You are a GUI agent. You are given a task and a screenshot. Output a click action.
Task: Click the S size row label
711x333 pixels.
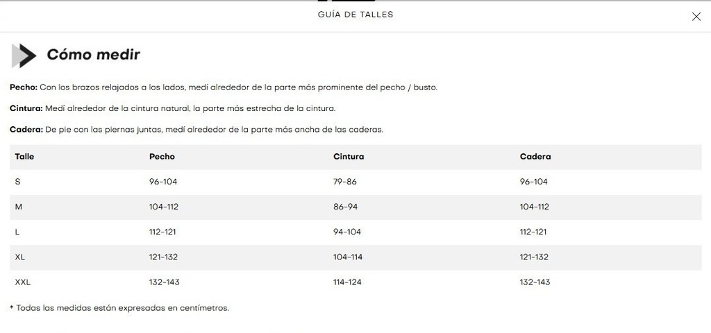[17, 182]
